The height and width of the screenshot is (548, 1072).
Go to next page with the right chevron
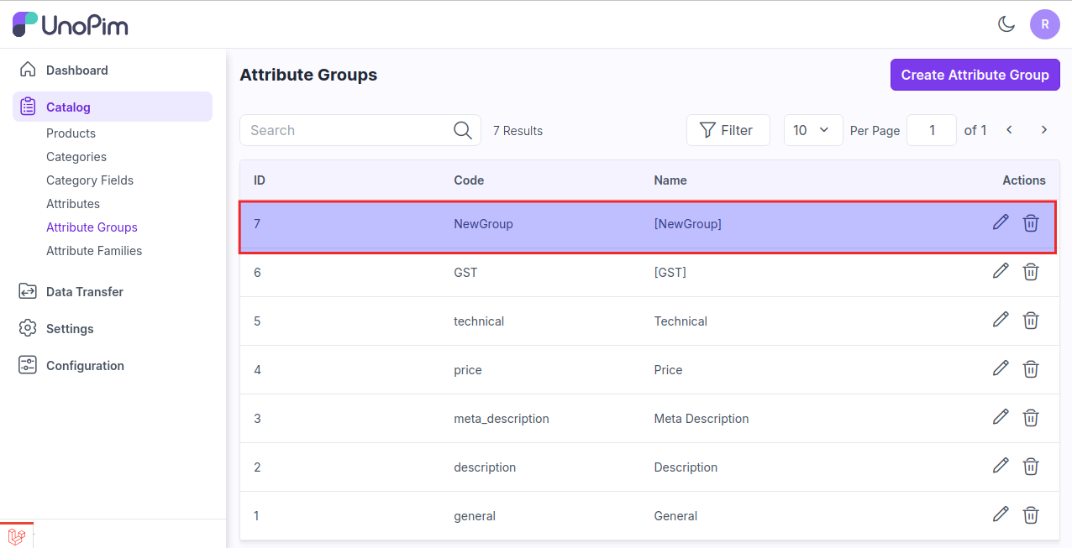tap(1043, 130)
